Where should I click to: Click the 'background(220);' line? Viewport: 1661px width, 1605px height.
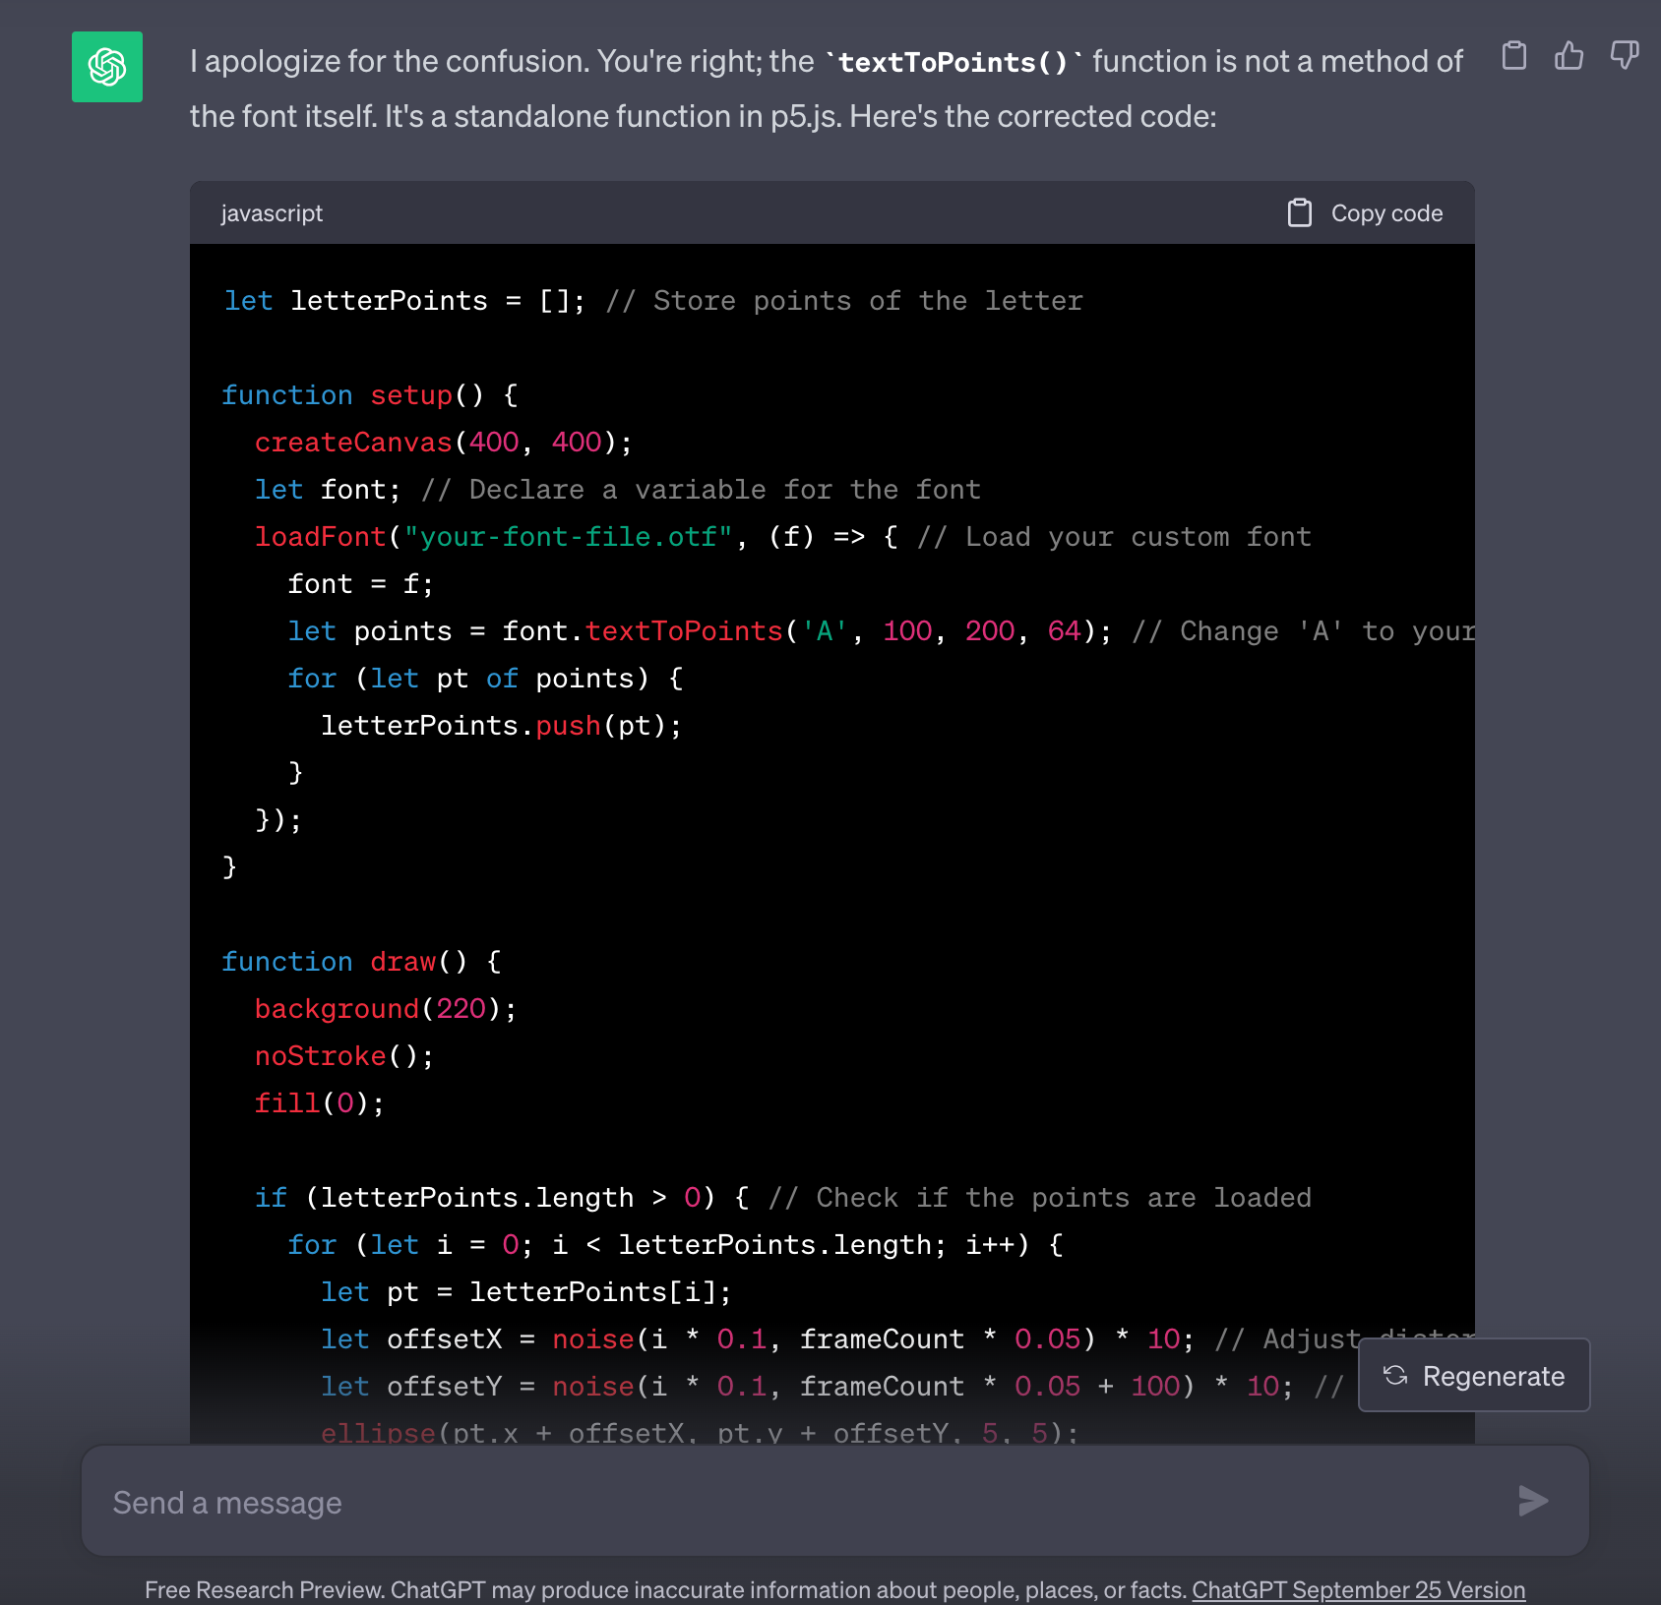(x=386, y=1009)
